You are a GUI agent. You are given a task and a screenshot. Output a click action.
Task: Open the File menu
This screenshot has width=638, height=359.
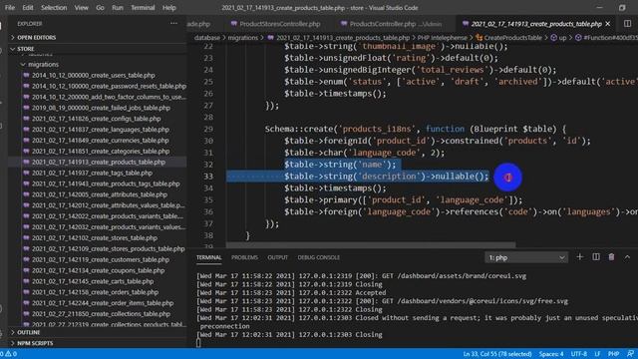point(10,7)
